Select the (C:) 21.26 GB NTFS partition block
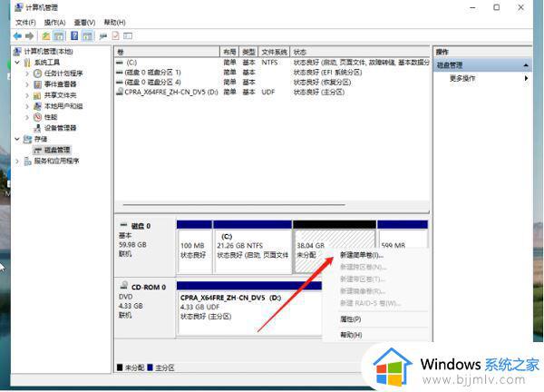 [253, 247]
